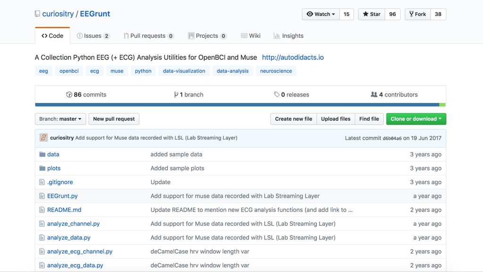483x272 pixels.
Task: Click the commits history clock icon
Action: [69, 95]
